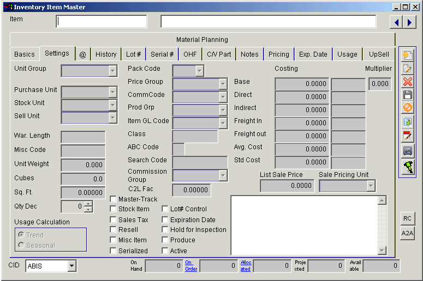Click the edit record pencil icon
This screenshot has height=281, width=423.
tap(407, 69)
